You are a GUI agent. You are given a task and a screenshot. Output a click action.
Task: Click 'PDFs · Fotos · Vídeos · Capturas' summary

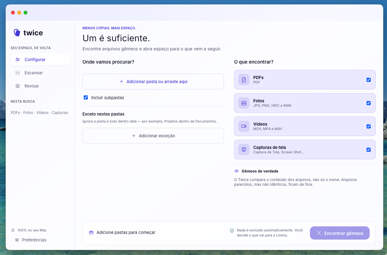39,112
